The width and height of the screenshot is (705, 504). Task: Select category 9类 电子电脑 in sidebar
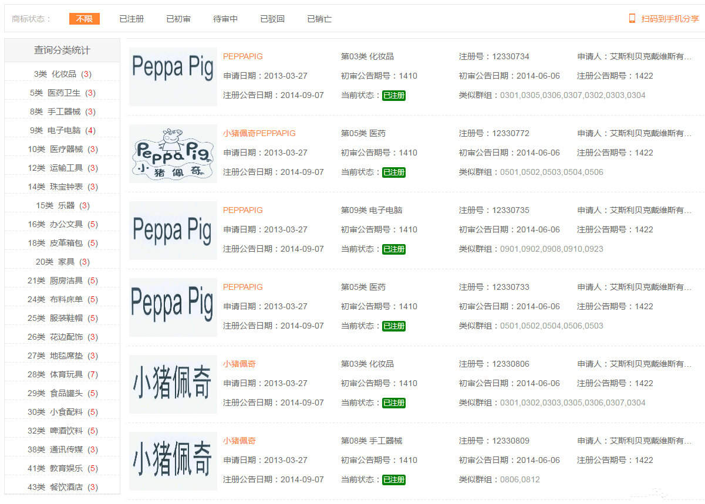[x=62, y=130]
